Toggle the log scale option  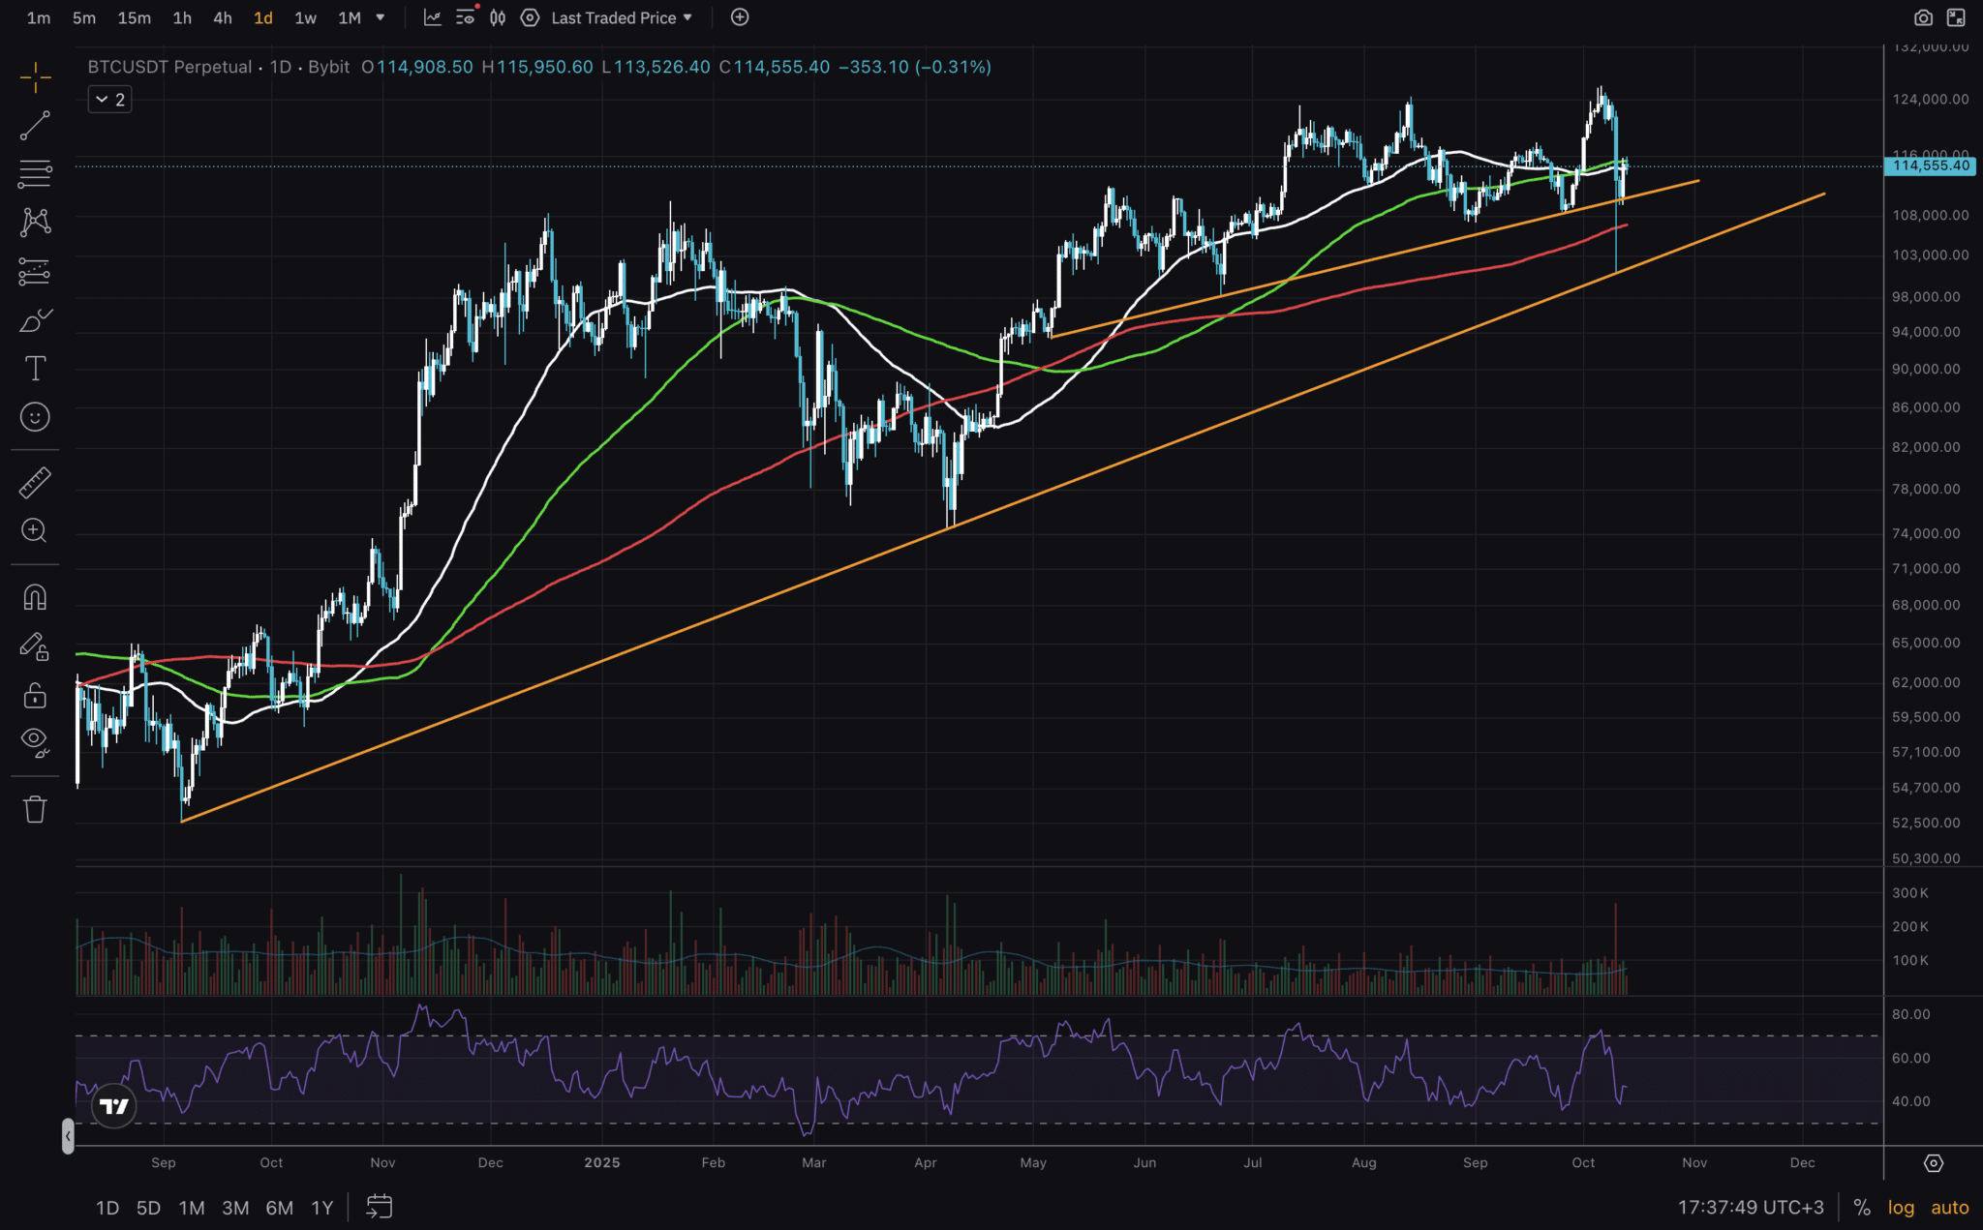coord(1901,1207)
